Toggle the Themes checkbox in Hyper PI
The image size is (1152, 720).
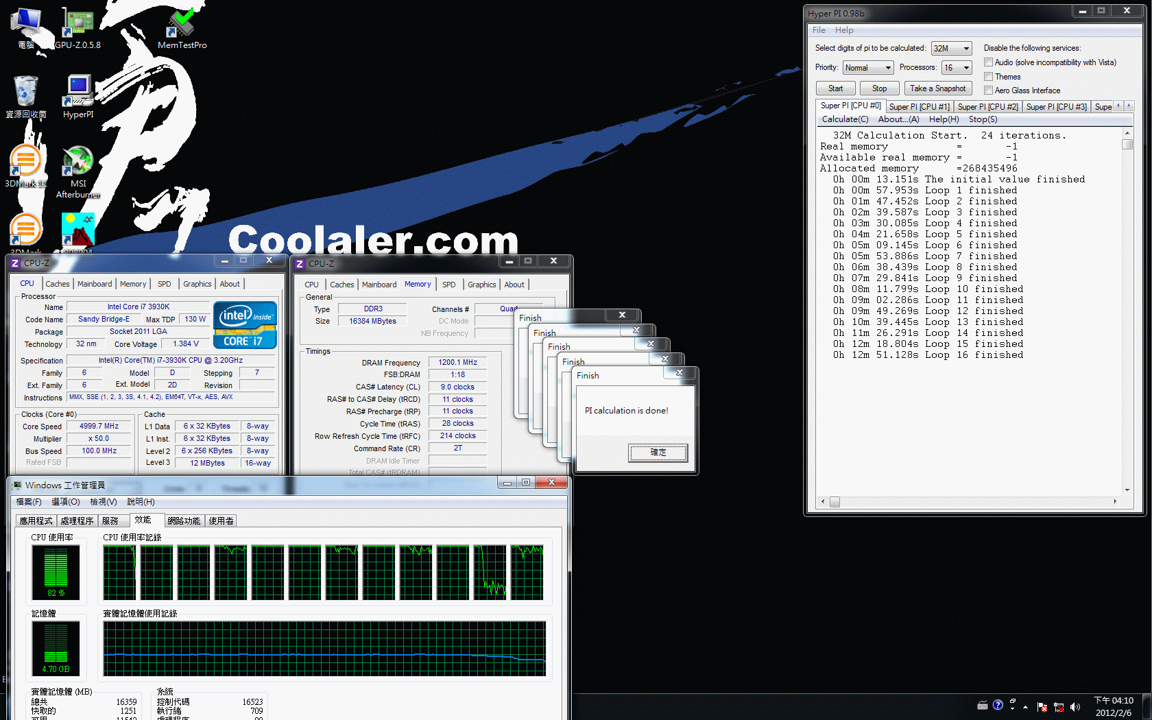coord(989,77)
